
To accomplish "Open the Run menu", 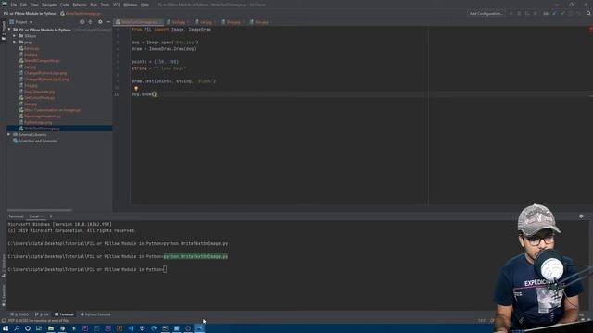I will point(94,5).
